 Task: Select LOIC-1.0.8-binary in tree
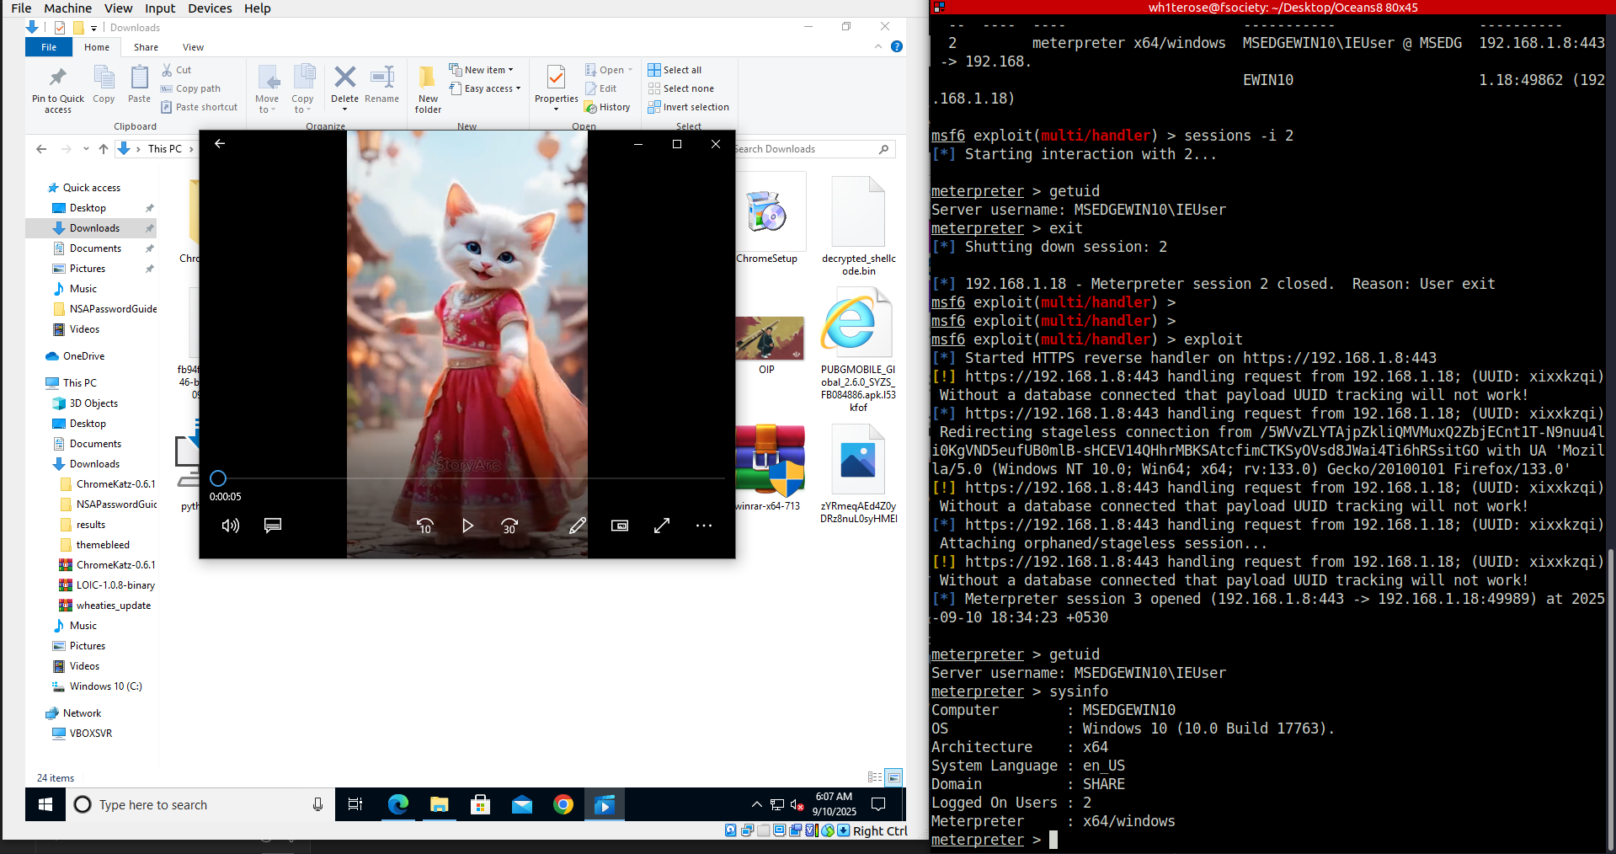pyautogui.click(x=115, y=585)
